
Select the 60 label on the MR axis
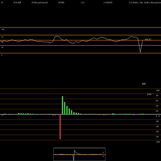[x=157, y=101]
